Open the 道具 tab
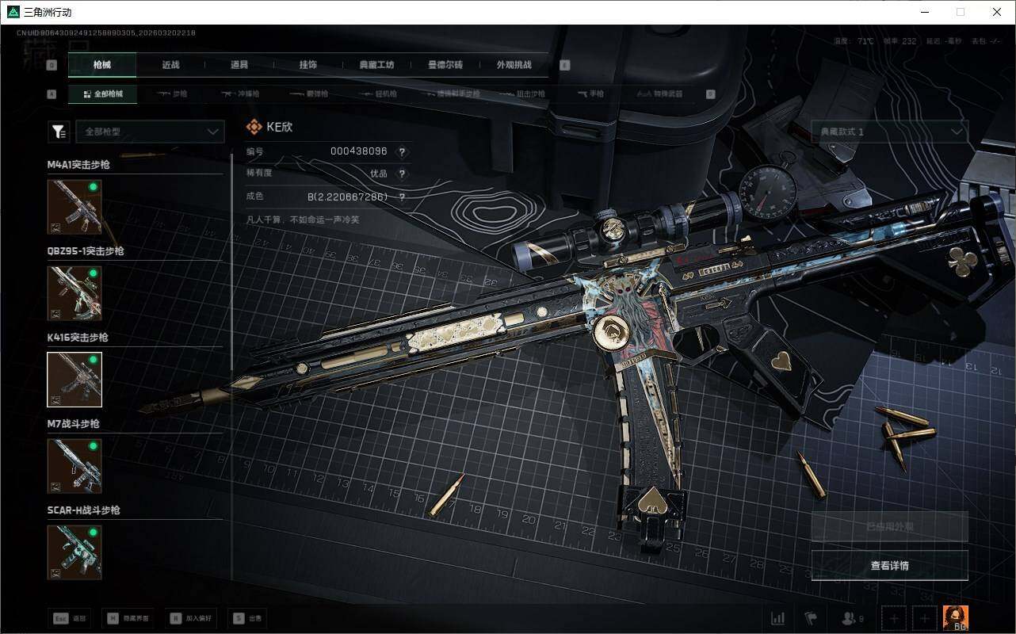Viewport: 1016px width, 634px height. (239, 65)
